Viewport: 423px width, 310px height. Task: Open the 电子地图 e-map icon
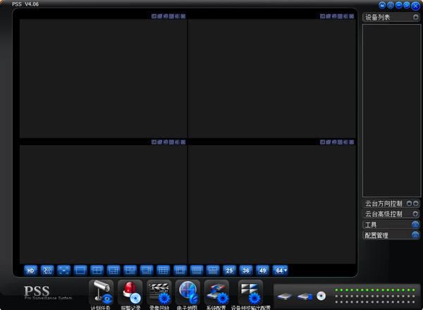188,292
